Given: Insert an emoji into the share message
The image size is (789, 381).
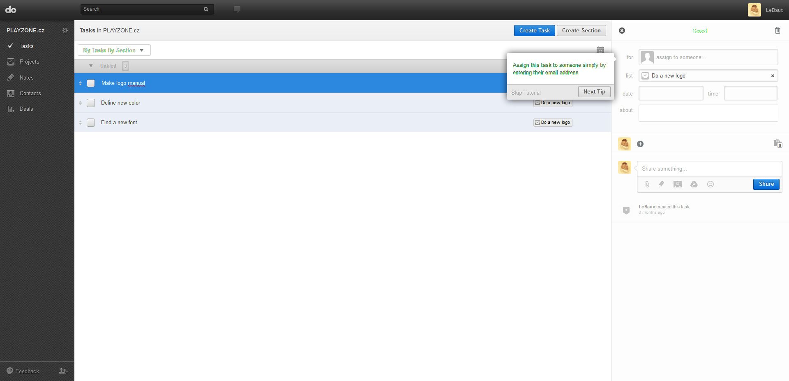Looking at the screenshot, I should pos(710,184).
